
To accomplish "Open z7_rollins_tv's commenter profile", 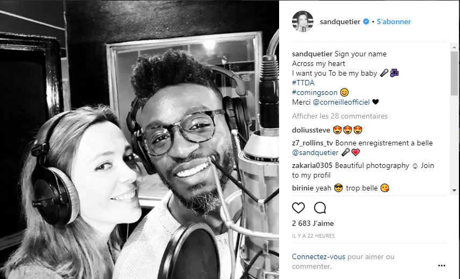I will pos(312,143).
